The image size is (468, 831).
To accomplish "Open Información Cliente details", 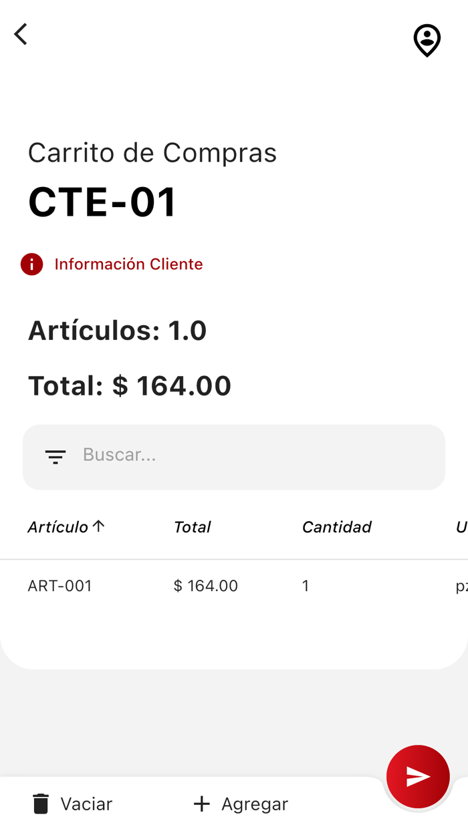I will 128,264.
